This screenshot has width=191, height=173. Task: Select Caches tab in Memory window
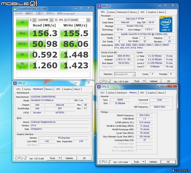click(x=111, y=93)
